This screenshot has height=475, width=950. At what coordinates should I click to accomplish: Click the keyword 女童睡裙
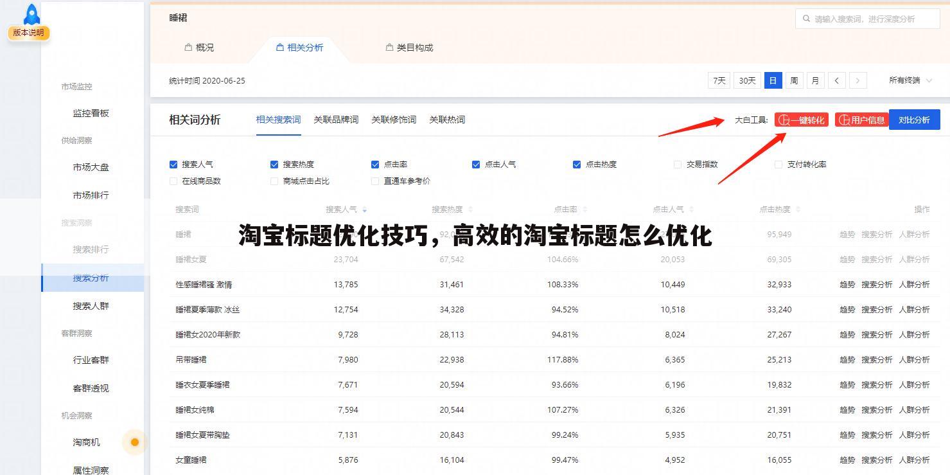[x=191, y=460]
